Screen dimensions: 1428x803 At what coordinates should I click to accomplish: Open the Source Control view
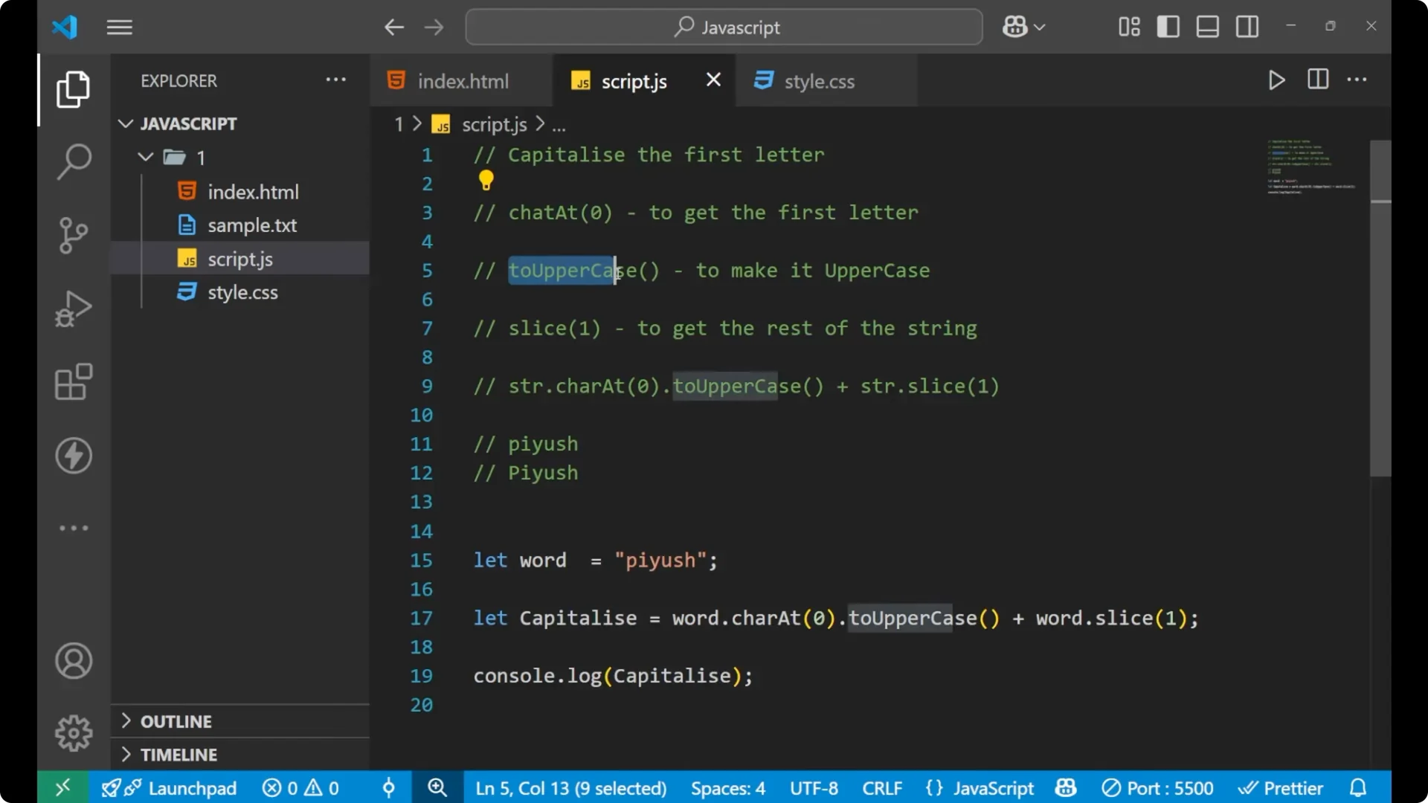tap(73, 235)
